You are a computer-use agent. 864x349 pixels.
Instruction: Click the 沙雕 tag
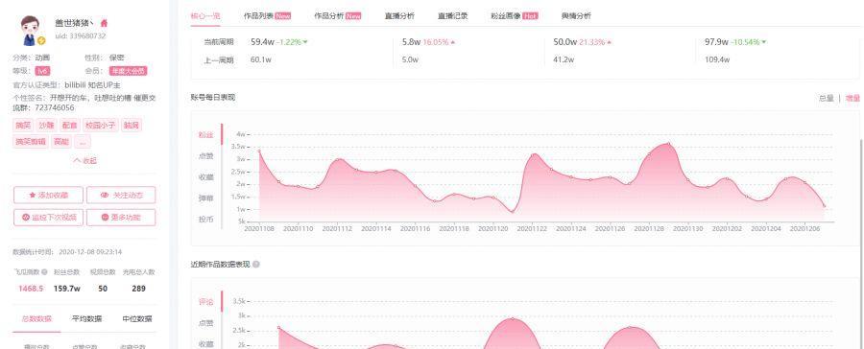pyautogui.click(x=46, y=125)
